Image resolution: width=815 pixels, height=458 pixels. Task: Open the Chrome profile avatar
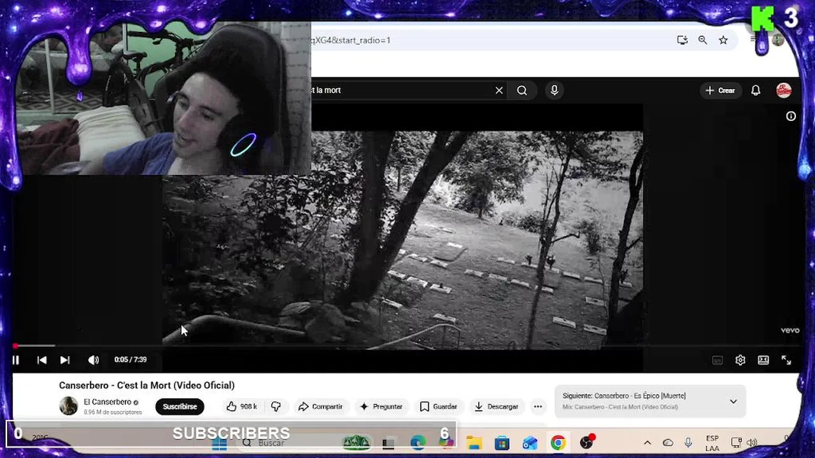tap(778, 40)
